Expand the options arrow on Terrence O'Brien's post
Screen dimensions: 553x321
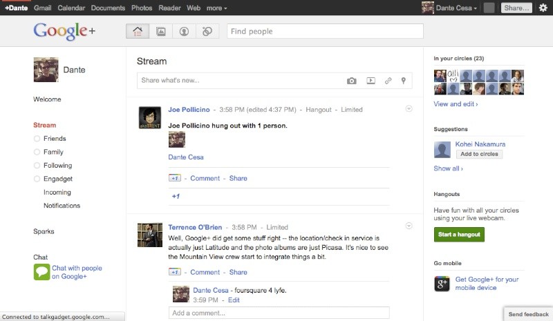pos(409,226)
